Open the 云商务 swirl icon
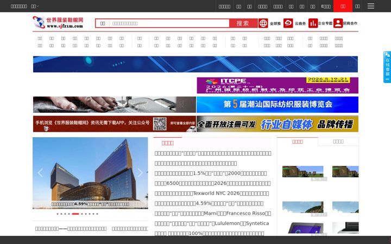The width and height of the screenshot is (391, 244). 288,23
